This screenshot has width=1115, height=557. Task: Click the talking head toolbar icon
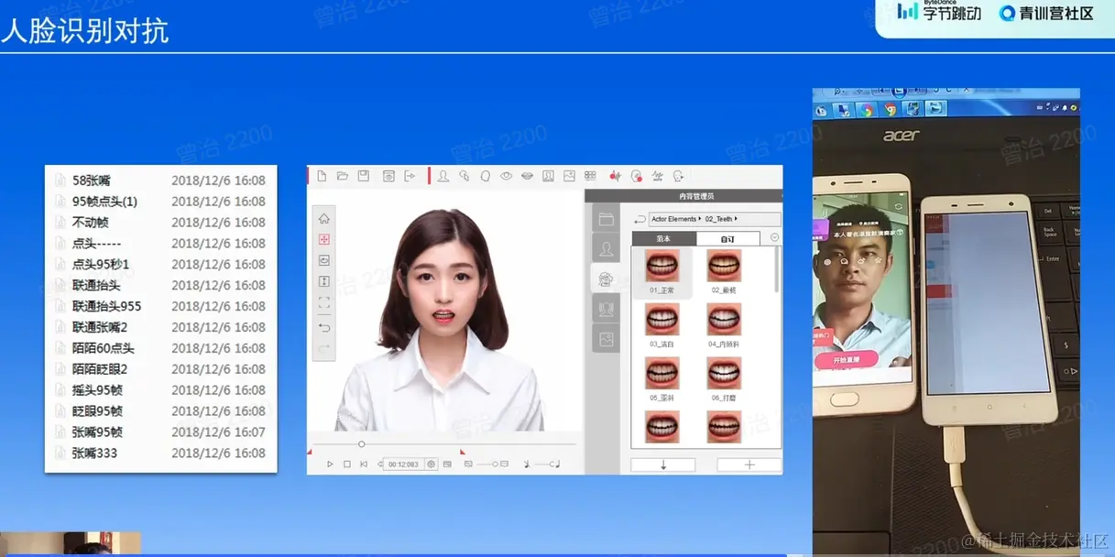(x=678, y=176)
